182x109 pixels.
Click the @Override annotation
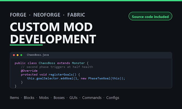tap(29, 71)
